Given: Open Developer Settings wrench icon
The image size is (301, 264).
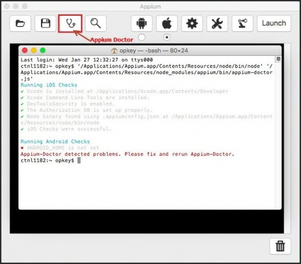Looking at the screenshot, I should tap(217, 23).
